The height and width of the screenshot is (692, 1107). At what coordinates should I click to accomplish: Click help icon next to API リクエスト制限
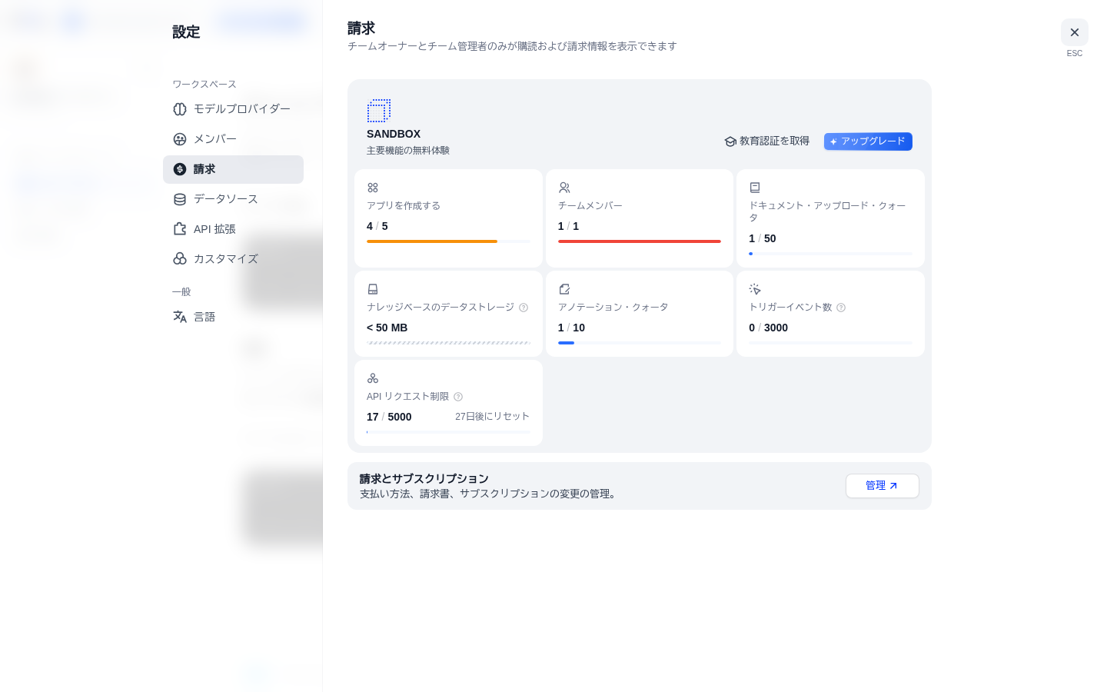(458, 397)
